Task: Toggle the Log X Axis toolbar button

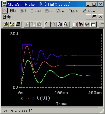Action: click(75, 24)
